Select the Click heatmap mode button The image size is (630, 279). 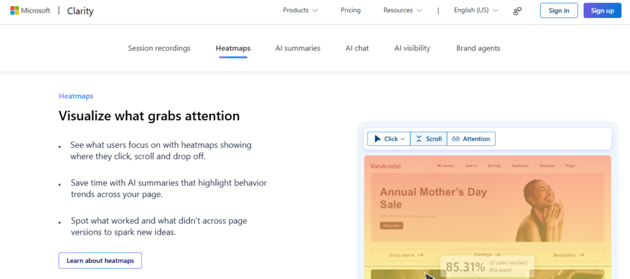(x=389, y=139)
